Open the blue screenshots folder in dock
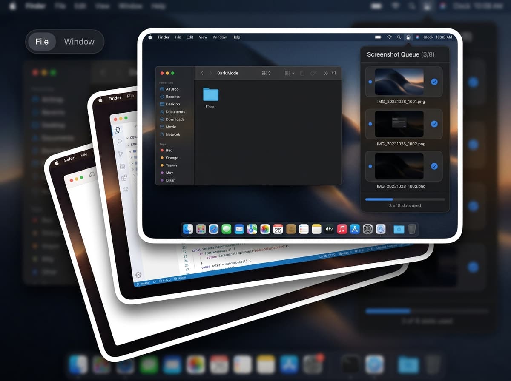The height and width of the screenshot is (381, 511). 399,229
